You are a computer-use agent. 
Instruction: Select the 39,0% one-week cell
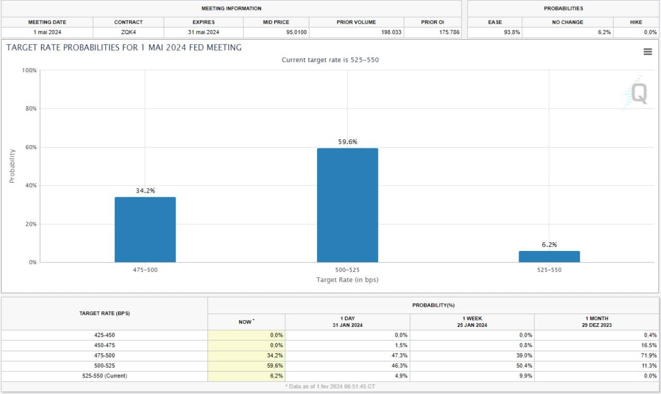click(472, 356)
